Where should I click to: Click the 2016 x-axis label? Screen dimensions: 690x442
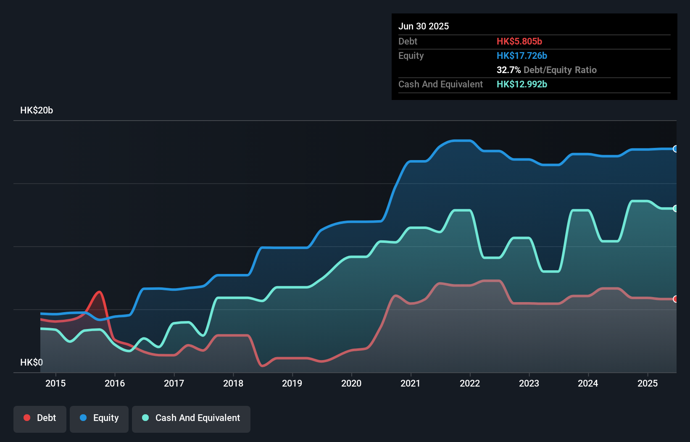(x=115, y=383)
